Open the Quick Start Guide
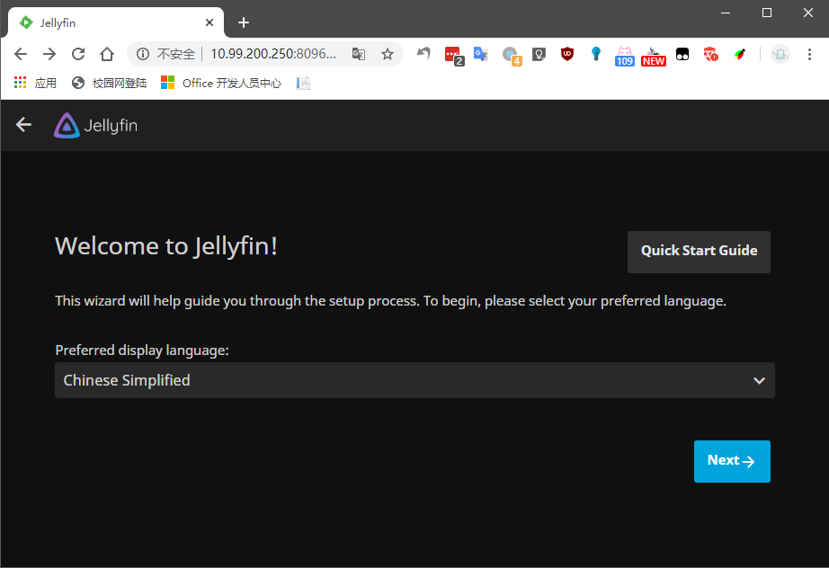Viewport: 829px width, 568px height. pyautogui.click(x=699, y=252)
